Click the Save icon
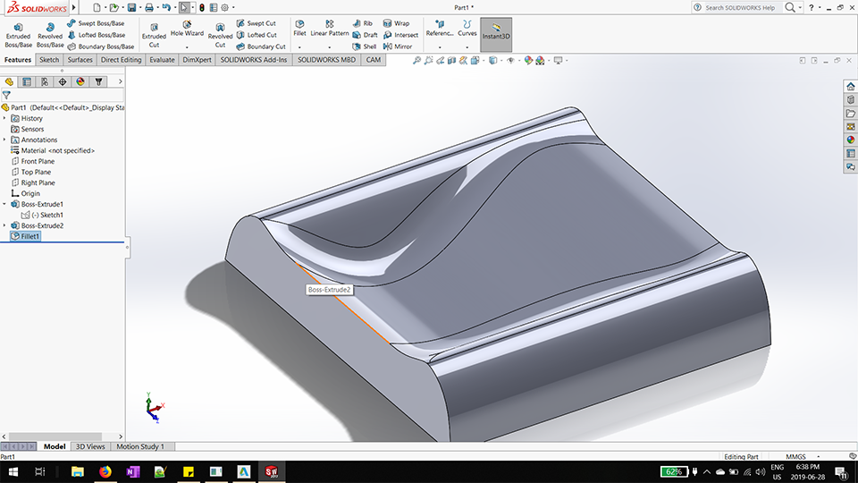The width and height of the screenshot is (858, 483). click(x=131, y=8)
